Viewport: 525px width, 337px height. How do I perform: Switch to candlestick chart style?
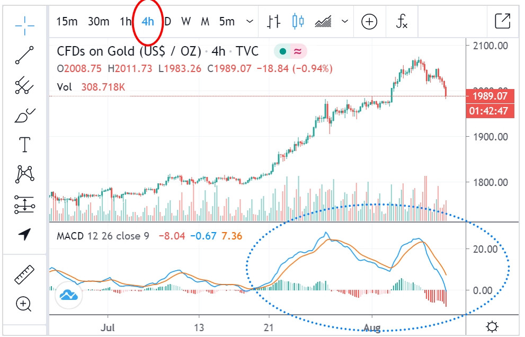tap(298, 22)
